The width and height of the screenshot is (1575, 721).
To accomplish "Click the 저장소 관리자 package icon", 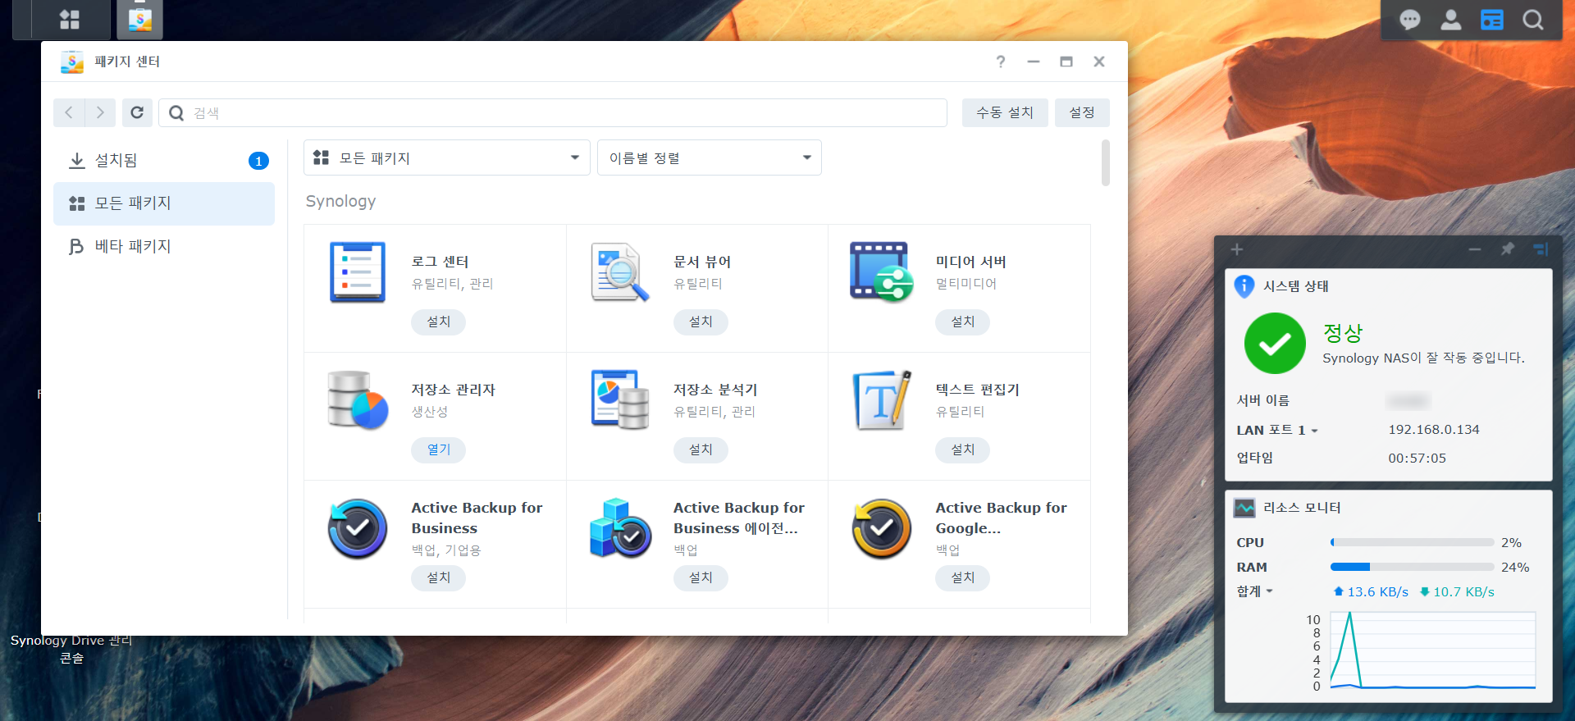I will tap(358, 400).
